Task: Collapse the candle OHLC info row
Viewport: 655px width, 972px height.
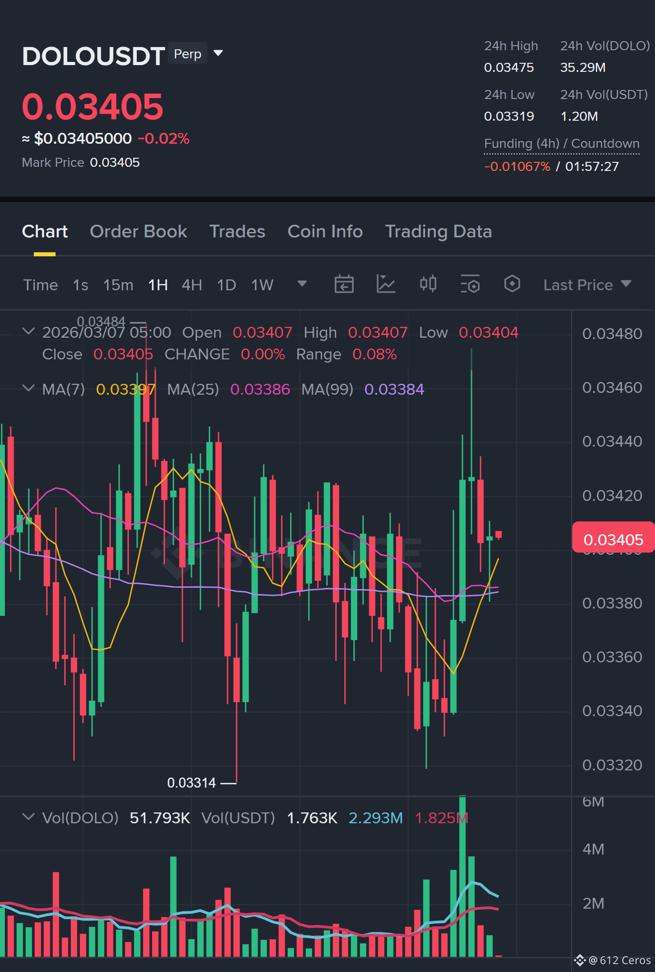Action: click(28, 331)
